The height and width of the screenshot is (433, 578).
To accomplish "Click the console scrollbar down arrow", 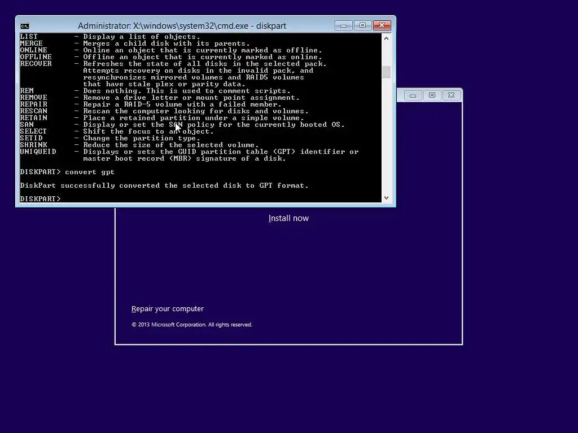I will pos(386,198).
